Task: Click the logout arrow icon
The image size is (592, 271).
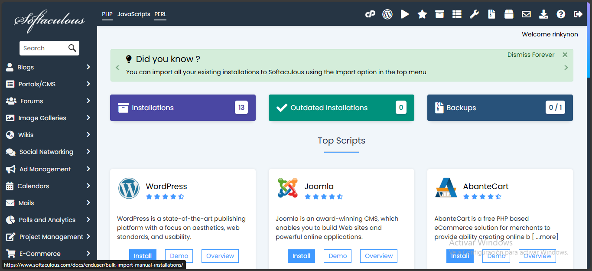Action: [x=578, y=14]
